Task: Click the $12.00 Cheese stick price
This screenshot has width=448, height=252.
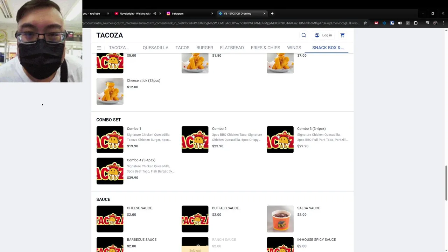Action: (x=132, y=87)
